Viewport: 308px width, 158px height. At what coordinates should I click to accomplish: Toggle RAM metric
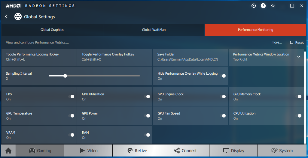147,135
